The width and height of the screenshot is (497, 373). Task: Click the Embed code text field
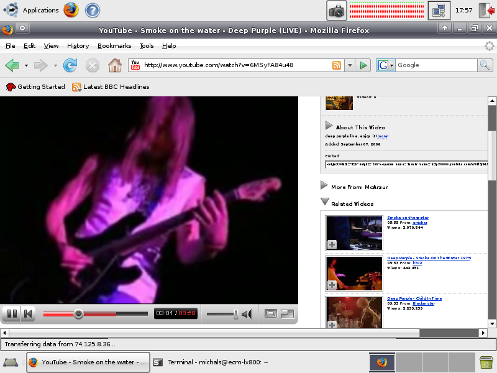[406, 164]
